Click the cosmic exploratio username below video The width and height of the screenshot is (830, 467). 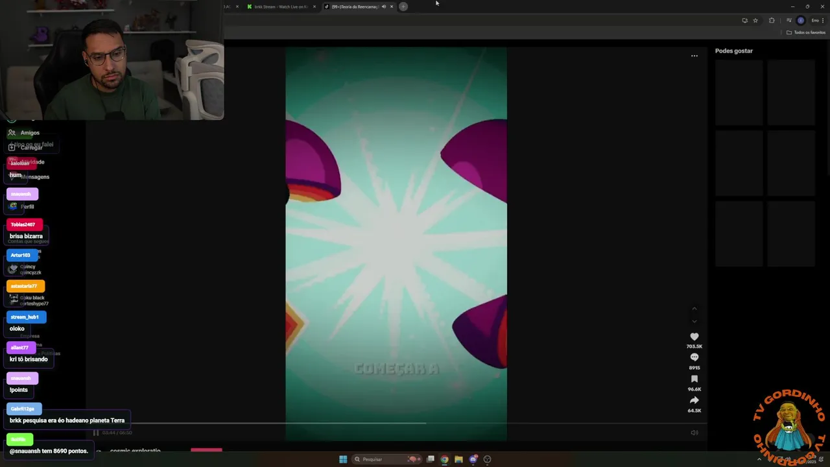[x=135, y=451]
